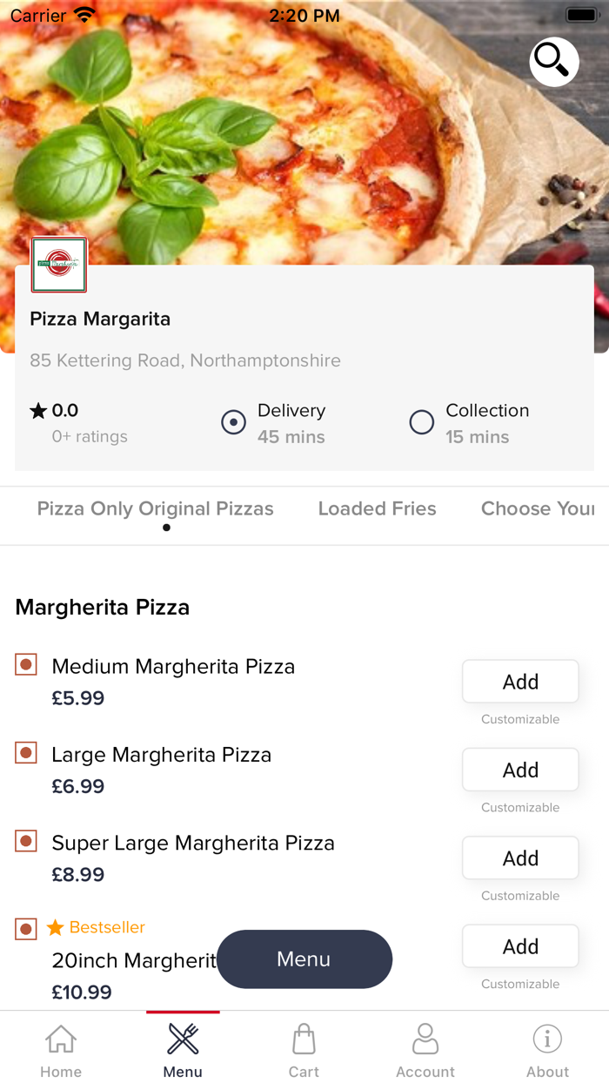Viewport: 609px width, 1083px height.
Task: Add the Medium Margherita Pizza to order
Action: [x=519, y=681]
